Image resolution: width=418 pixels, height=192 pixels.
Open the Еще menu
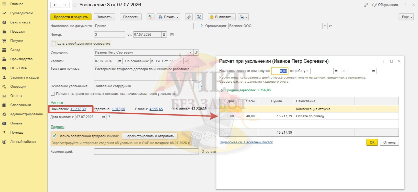(406, 17)
